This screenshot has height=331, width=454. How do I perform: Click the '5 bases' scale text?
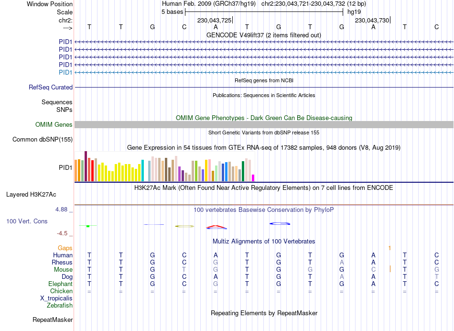pos(172,12)
